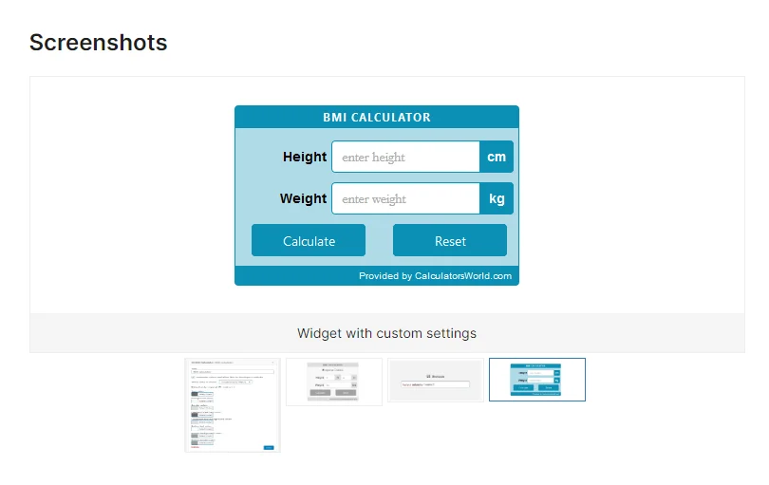This screenshot has width=769, height=485.
Task: Click the blue Save button in settings thumbnail
Action: 269,447
